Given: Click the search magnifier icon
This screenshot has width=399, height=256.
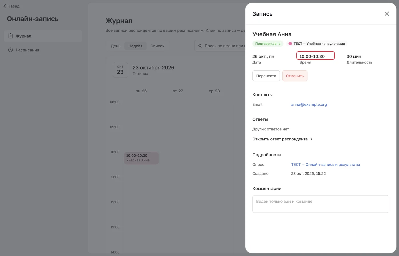Looking at the screenshot, I should 200,46.
